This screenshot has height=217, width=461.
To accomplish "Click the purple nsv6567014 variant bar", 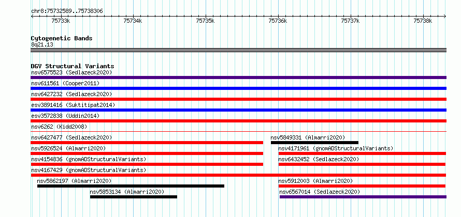I will [363, 197].
